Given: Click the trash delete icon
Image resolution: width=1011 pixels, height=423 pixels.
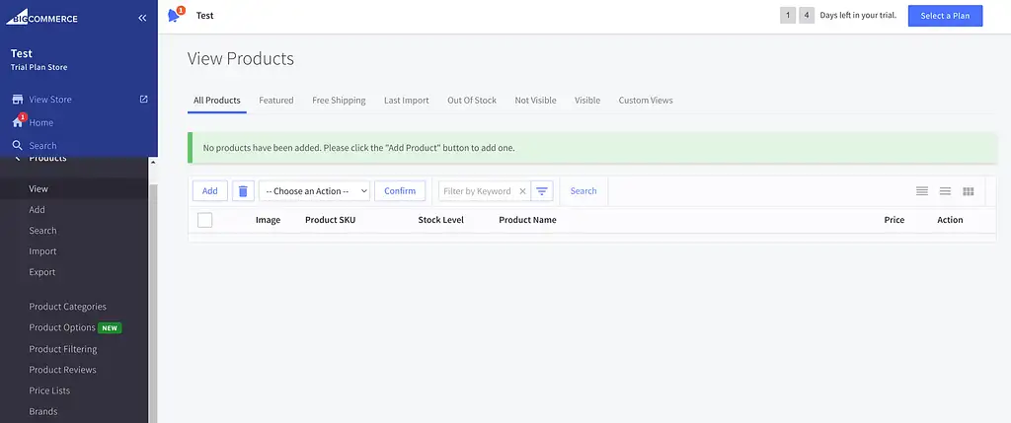Looking at the screenshot, I should click(243, 191).
